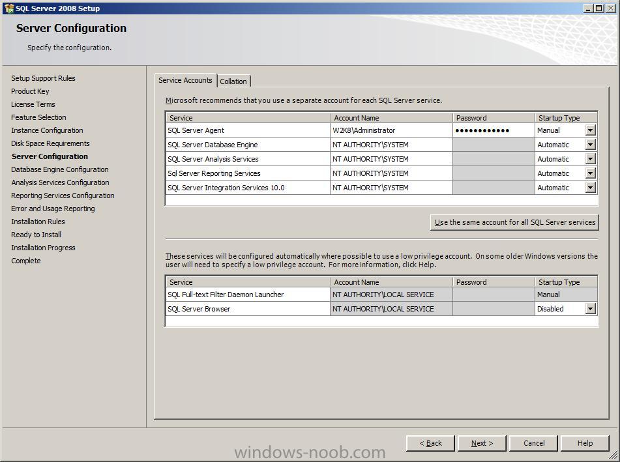Click the SQL Server 2008 Setup title bar icon
The width and height of the screenshot is (620, 462).
coord(9,8)
